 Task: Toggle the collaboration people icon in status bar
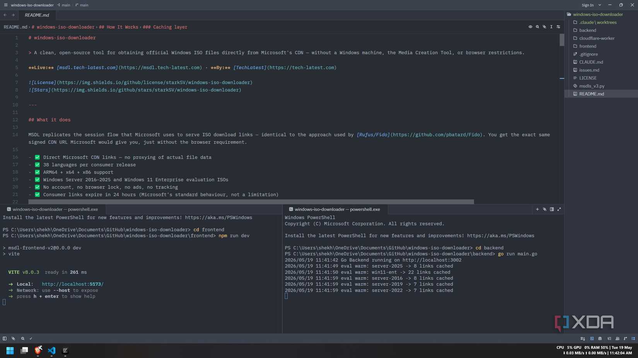[618, 338]
